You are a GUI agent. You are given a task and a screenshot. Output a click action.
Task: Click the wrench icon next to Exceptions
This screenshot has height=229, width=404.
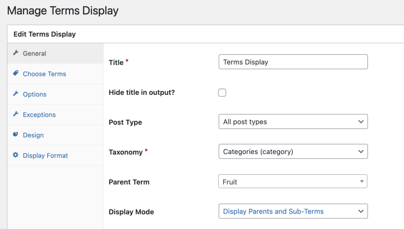[16, 114]
